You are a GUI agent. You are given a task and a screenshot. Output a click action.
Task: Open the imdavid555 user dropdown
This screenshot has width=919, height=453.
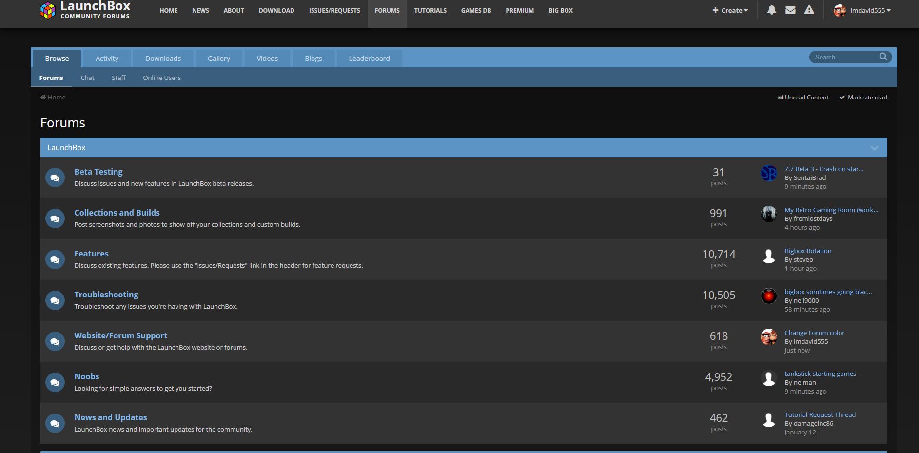[870, 10]
